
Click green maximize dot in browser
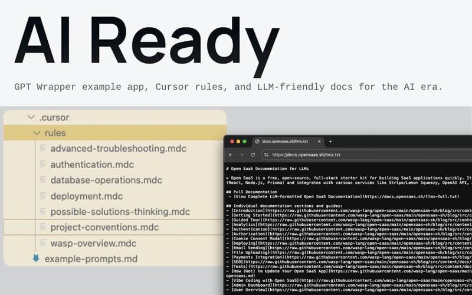click(x=244, y=141)
